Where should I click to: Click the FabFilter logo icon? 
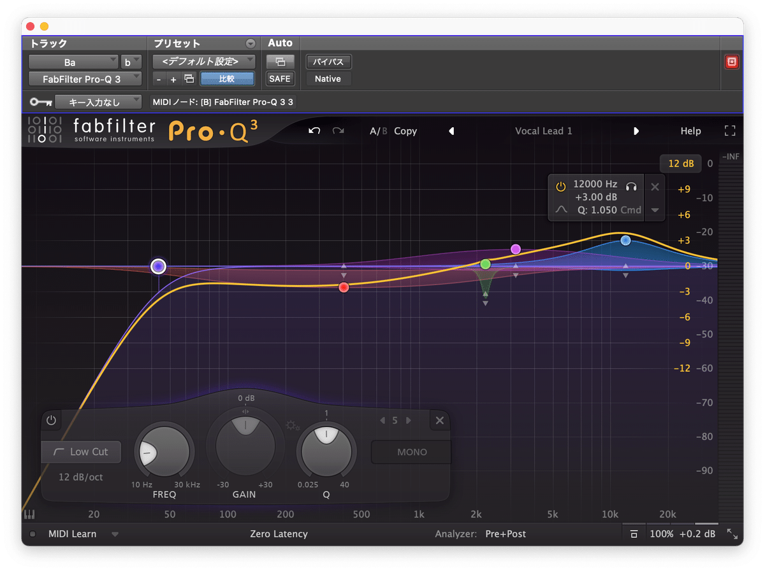point(45,130)
